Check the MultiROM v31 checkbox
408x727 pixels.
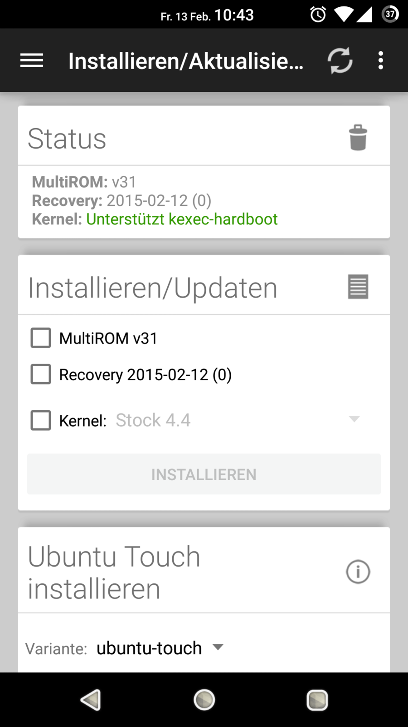[41, 338]
